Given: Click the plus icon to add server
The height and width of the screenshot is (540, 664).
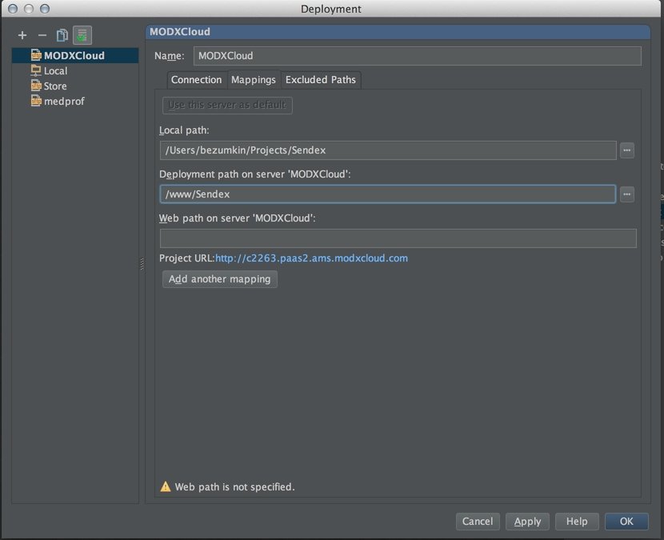Looking at the screenshot, I should [22, 35].
